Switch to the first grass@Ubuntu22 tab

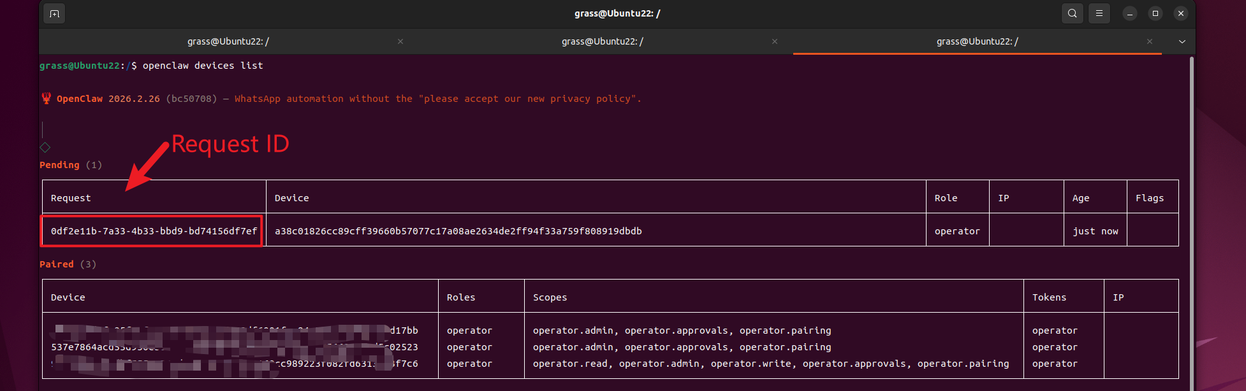(x=228, y=41)
